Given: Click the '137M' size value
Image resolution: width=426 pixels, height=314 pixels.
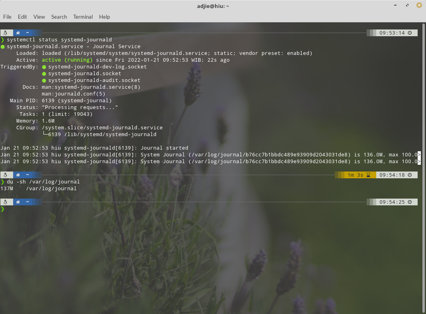Looking at the screenshot, I should 7,189.
